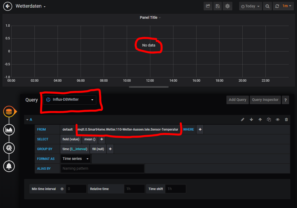Open the Panel Title menu
The height and width of the screenshot is (208, 297).
click(x=150, y=17)
